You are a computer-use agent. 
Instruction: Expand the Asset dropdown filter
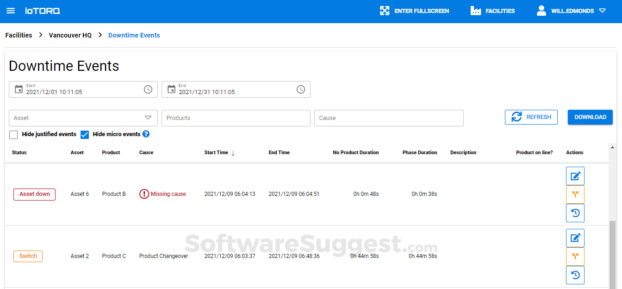148,118
